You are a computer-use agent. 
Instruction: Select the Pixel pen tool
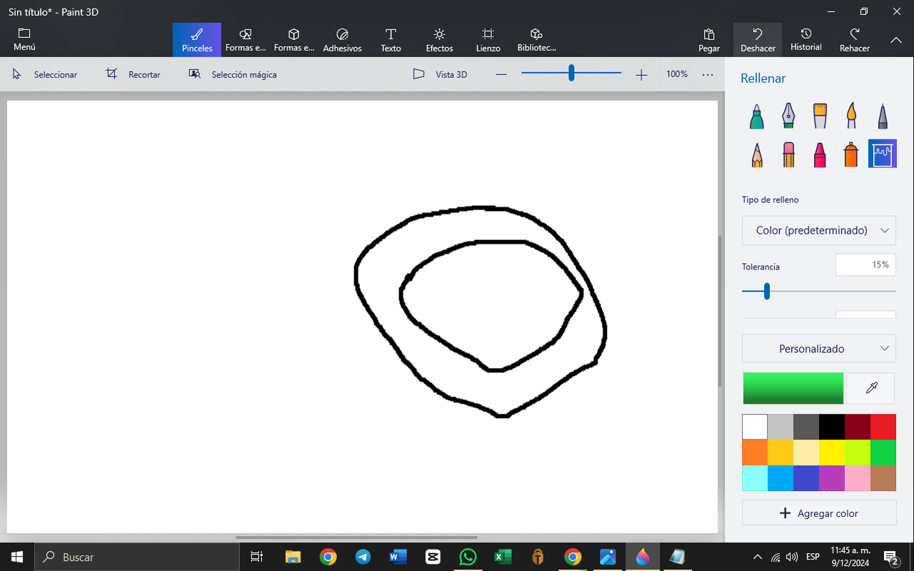coord(883,116)
